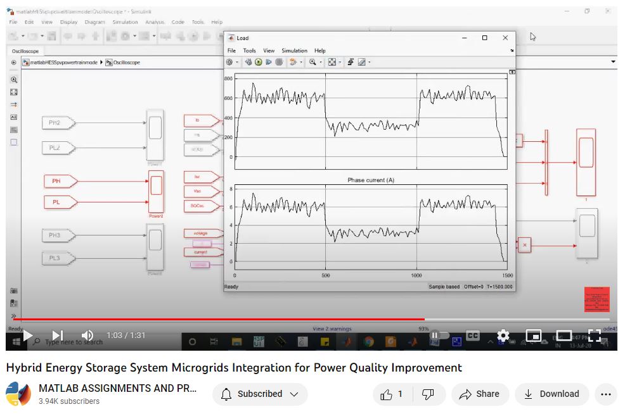Expand the scale axes limits dropdown arrow
Screen dimensions: 625x414
coord(341,62)
